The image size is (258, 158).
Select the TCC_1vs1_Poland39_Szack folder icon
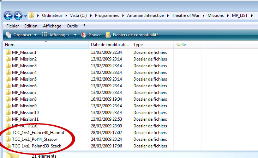pyautogui.click(x=8, y=146)
